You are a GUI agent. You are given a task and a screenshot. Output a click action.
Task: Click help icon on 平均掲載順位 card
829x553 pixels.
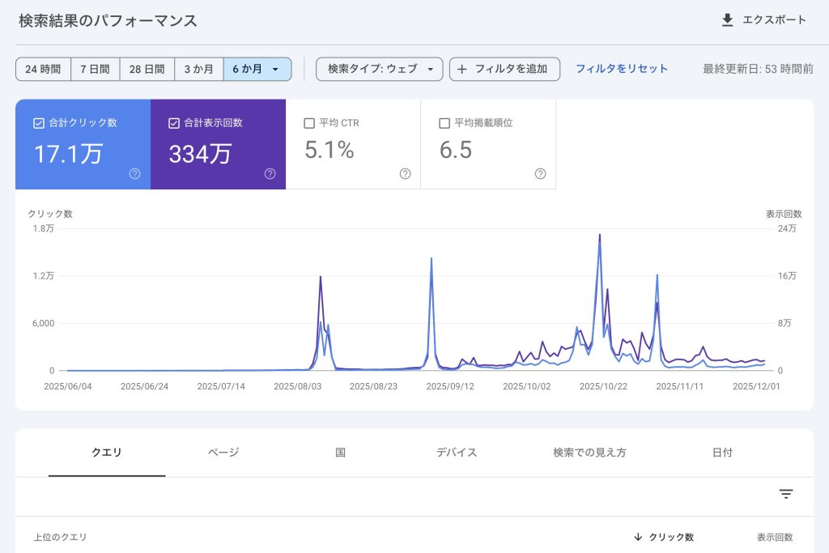point(540,173)
